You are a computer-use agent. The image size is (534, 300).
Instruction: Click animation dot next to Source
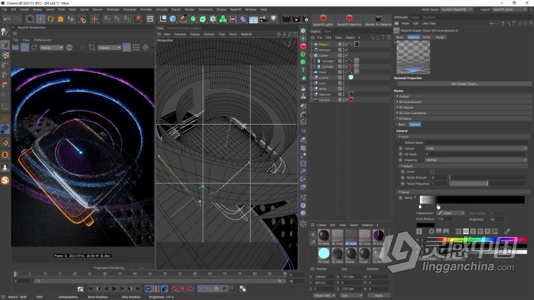401,148
